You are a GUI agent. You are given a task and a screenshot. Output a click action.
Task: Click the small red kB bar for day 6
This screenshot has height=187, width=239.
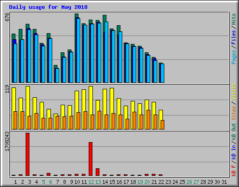pos(49,174)
